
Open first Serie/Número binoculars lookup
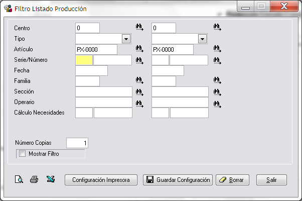(139, 61)
